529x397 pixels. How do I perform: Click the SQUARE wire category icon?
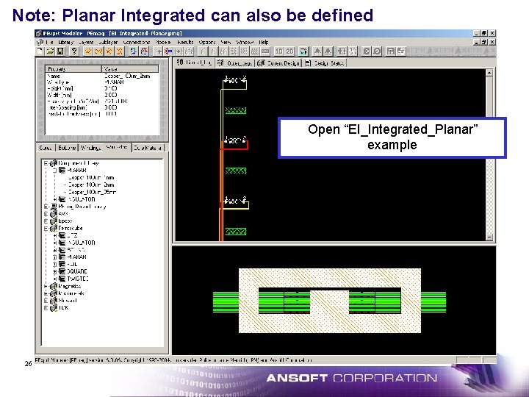point(62,271)
